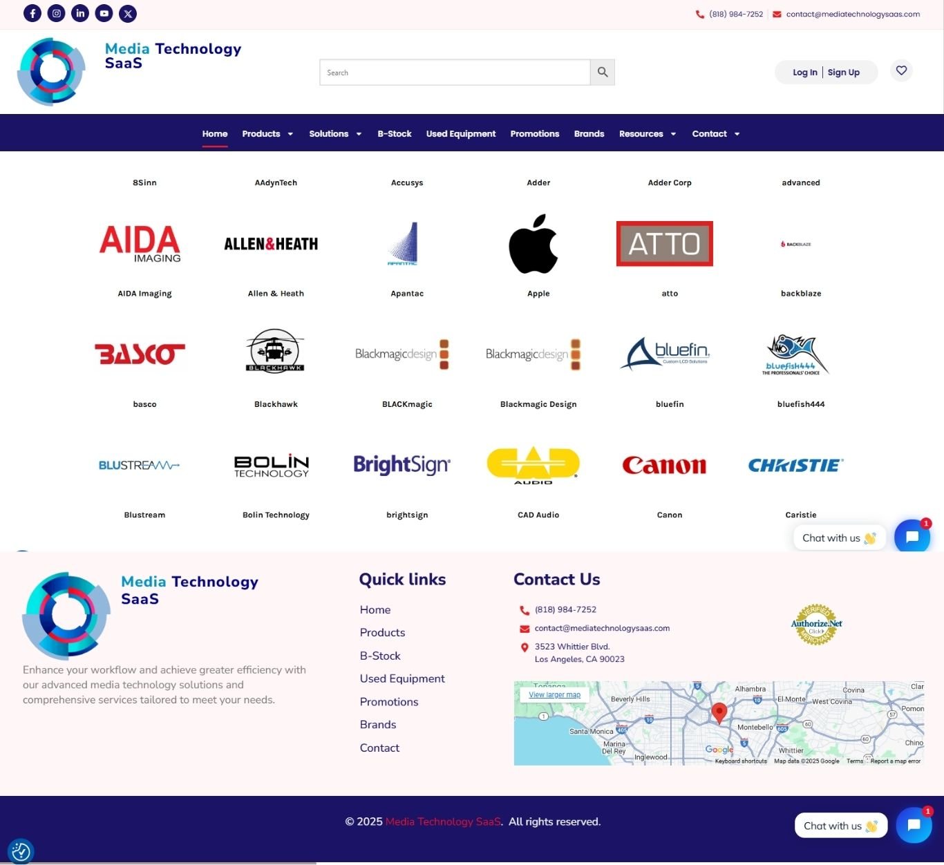
Task: Open the BrightSign brand logo
Action: coord(402,464)
